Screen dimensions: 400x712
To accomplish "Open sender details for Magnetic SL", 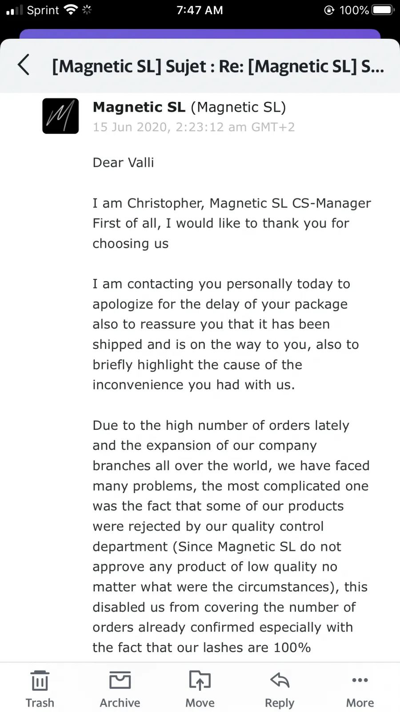I will pos(189,107).
